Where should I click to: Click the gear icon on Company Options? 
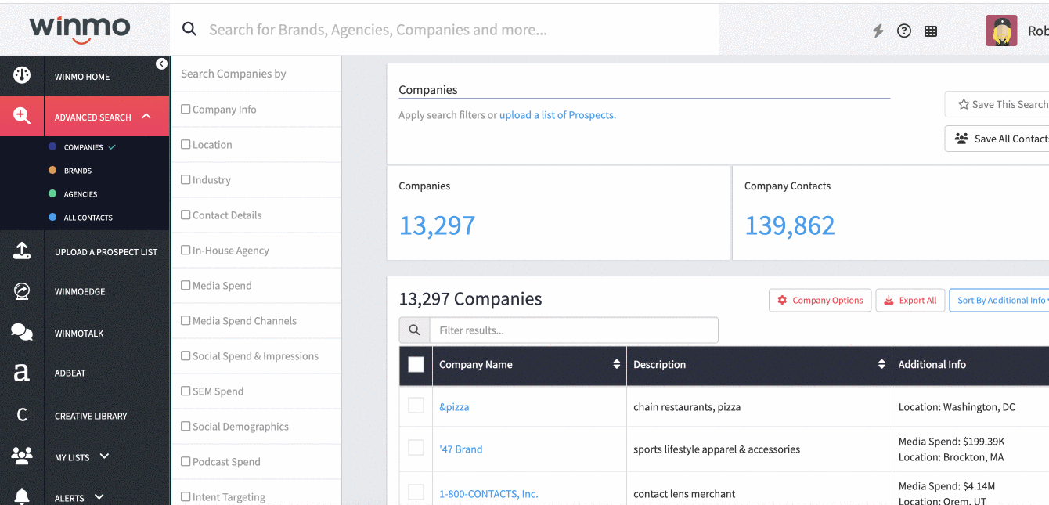click(782, 300)
